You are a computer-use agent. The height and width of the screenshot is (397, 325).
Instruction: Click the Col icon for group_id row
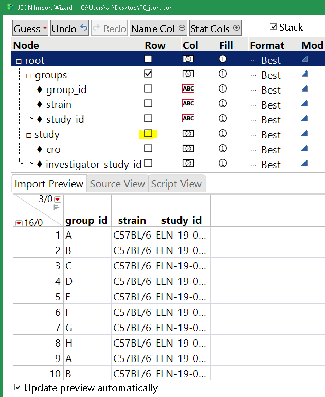[x=189, y=89]
